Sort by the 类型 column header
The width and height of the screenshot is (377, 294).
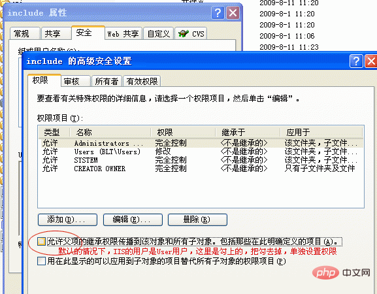pyautogui.click(x=54, y=132)
